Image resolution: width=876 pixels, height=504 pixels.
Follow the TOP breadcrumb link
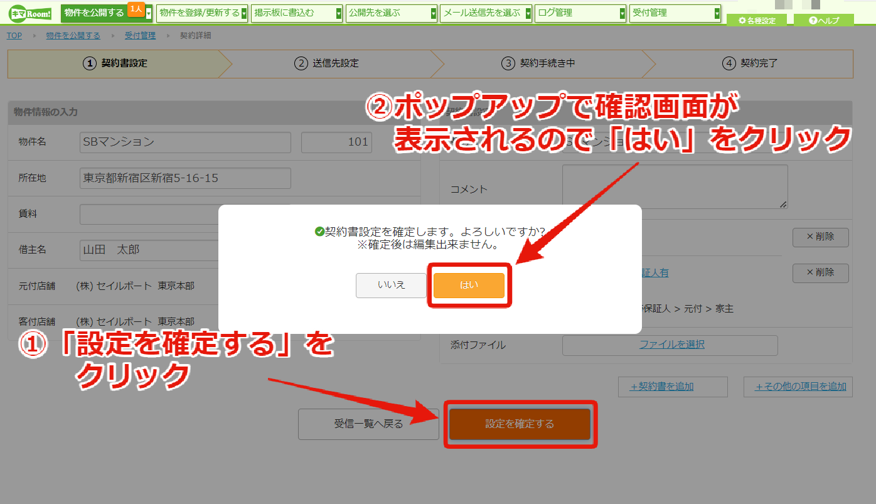point(14,36)
